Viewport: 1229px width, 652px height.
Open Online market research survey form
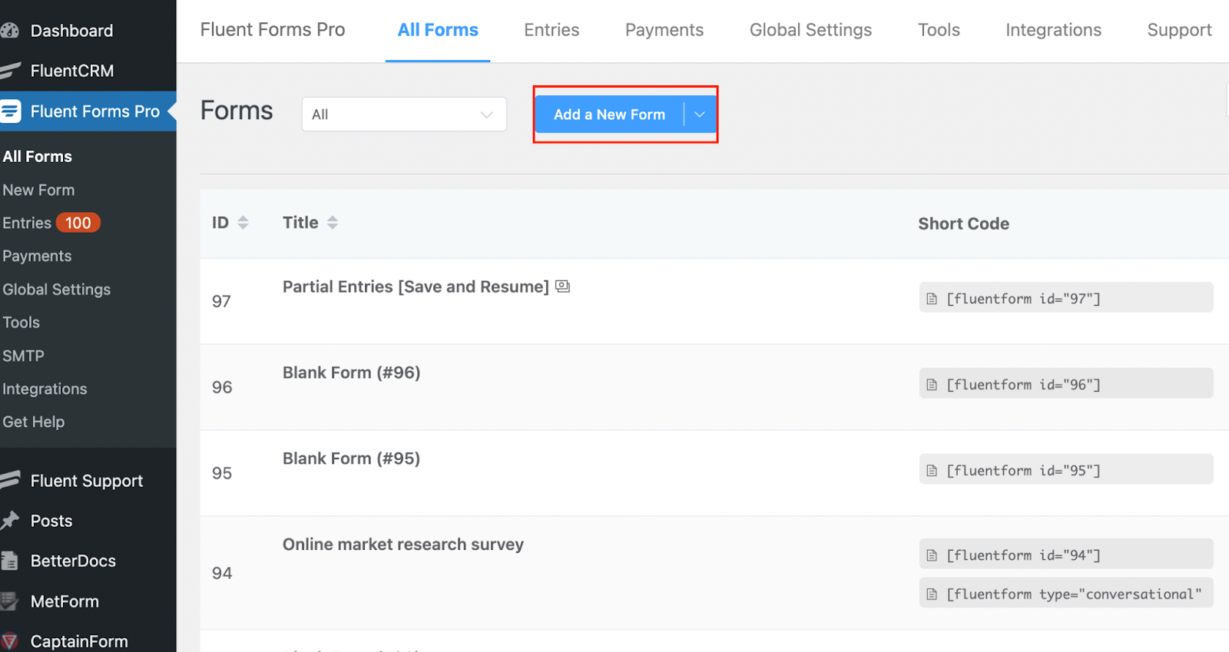pos(403,544)
